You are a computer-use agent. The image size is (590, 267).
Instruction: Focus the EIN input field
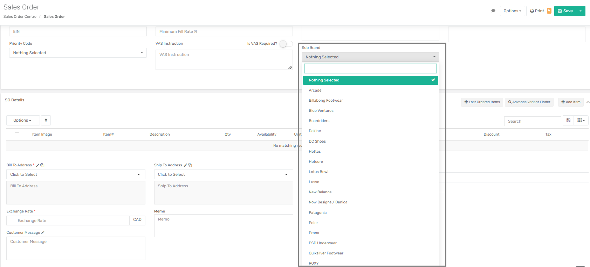(78, 31)
